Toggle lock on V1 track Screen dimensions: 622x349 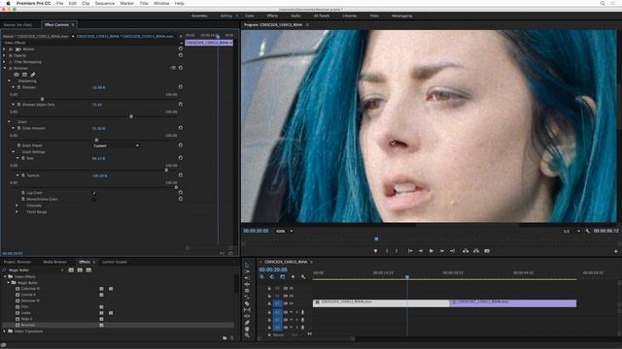pos(269,303)
